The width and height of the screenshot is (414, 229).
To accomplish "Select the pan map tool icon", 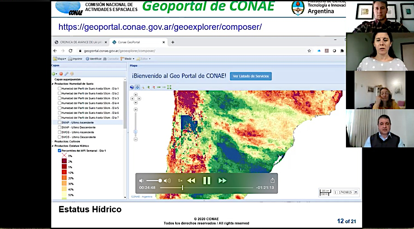I will click(137, 87).
